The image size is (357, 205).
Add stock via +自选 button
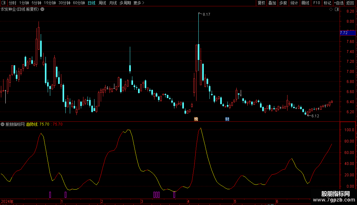click(339, 3)
